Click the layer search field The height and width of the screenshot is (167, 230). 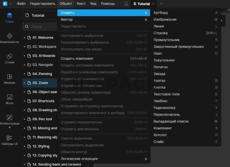(x=42, y=27)
